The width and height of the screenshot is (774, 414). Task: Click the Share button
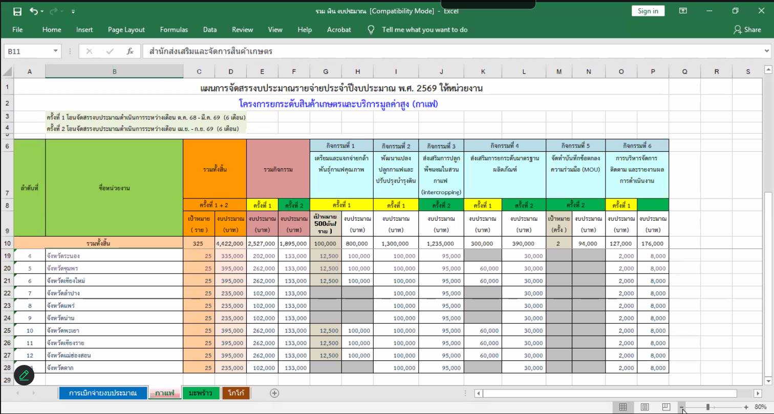(747, 30)
